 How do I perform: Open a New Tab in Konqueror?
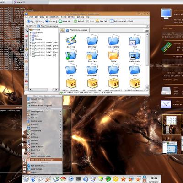[101, 21]
